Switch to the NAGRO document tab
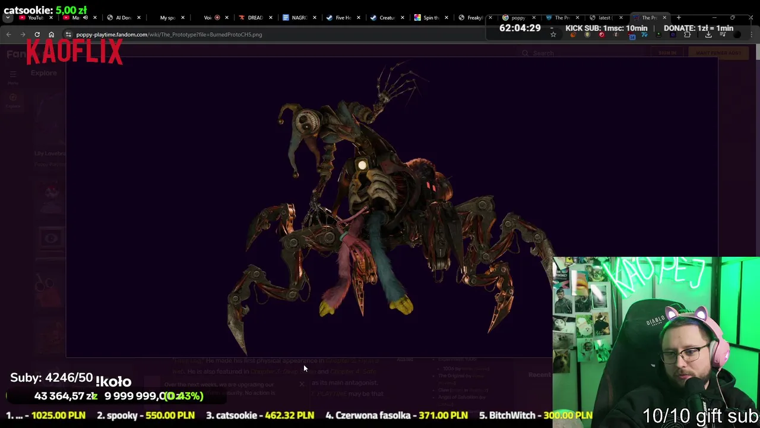This screenshot has height=428, width=760. tap(299, 18)
